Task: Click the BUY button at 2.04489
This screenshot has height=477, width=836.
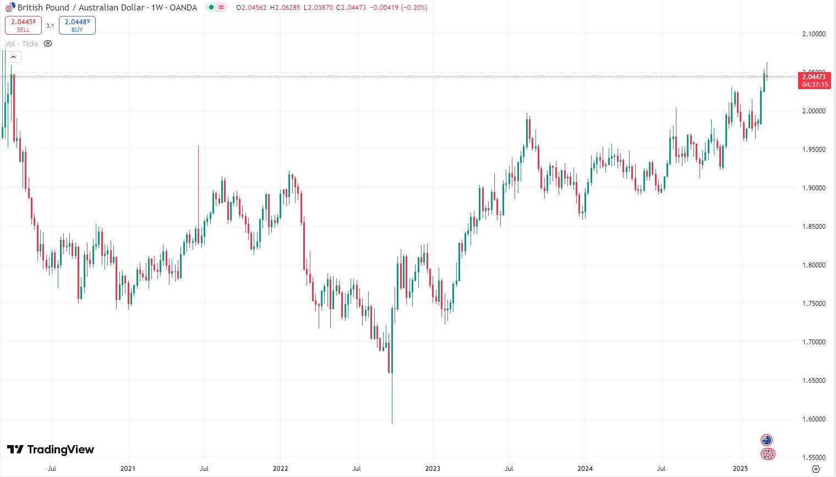Action: click(x=77, y=25)
